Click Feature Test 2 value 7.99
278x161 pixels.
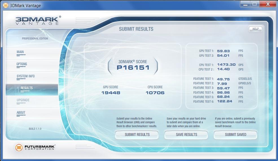(x=222, y=83)
